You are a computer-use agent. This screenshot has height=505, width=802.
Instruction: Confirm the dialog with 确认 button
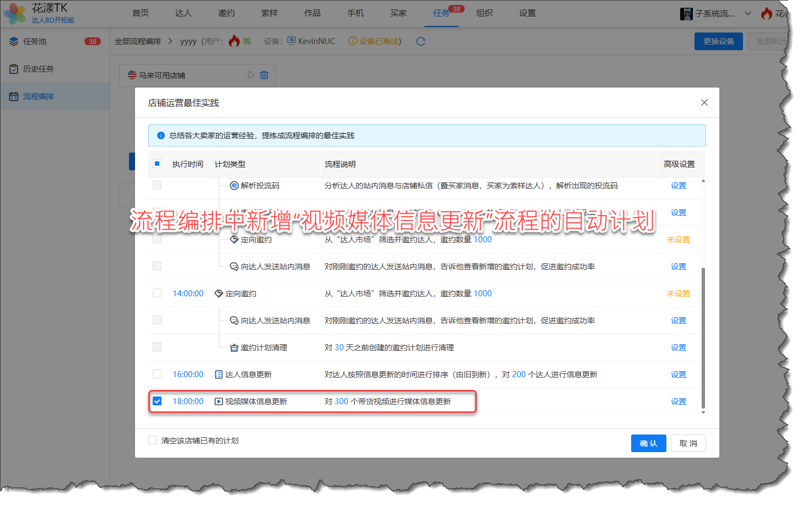pos(648,443)
